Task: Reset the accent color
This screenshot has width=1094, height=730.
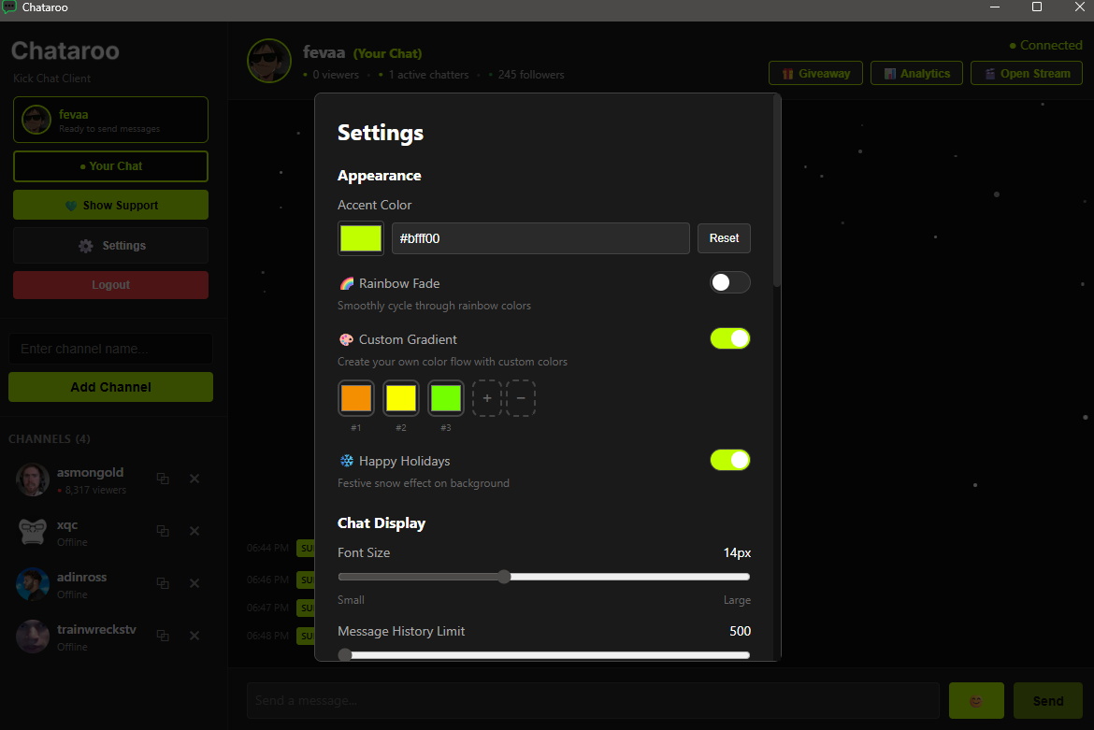Action: click(x=724, y=238)
